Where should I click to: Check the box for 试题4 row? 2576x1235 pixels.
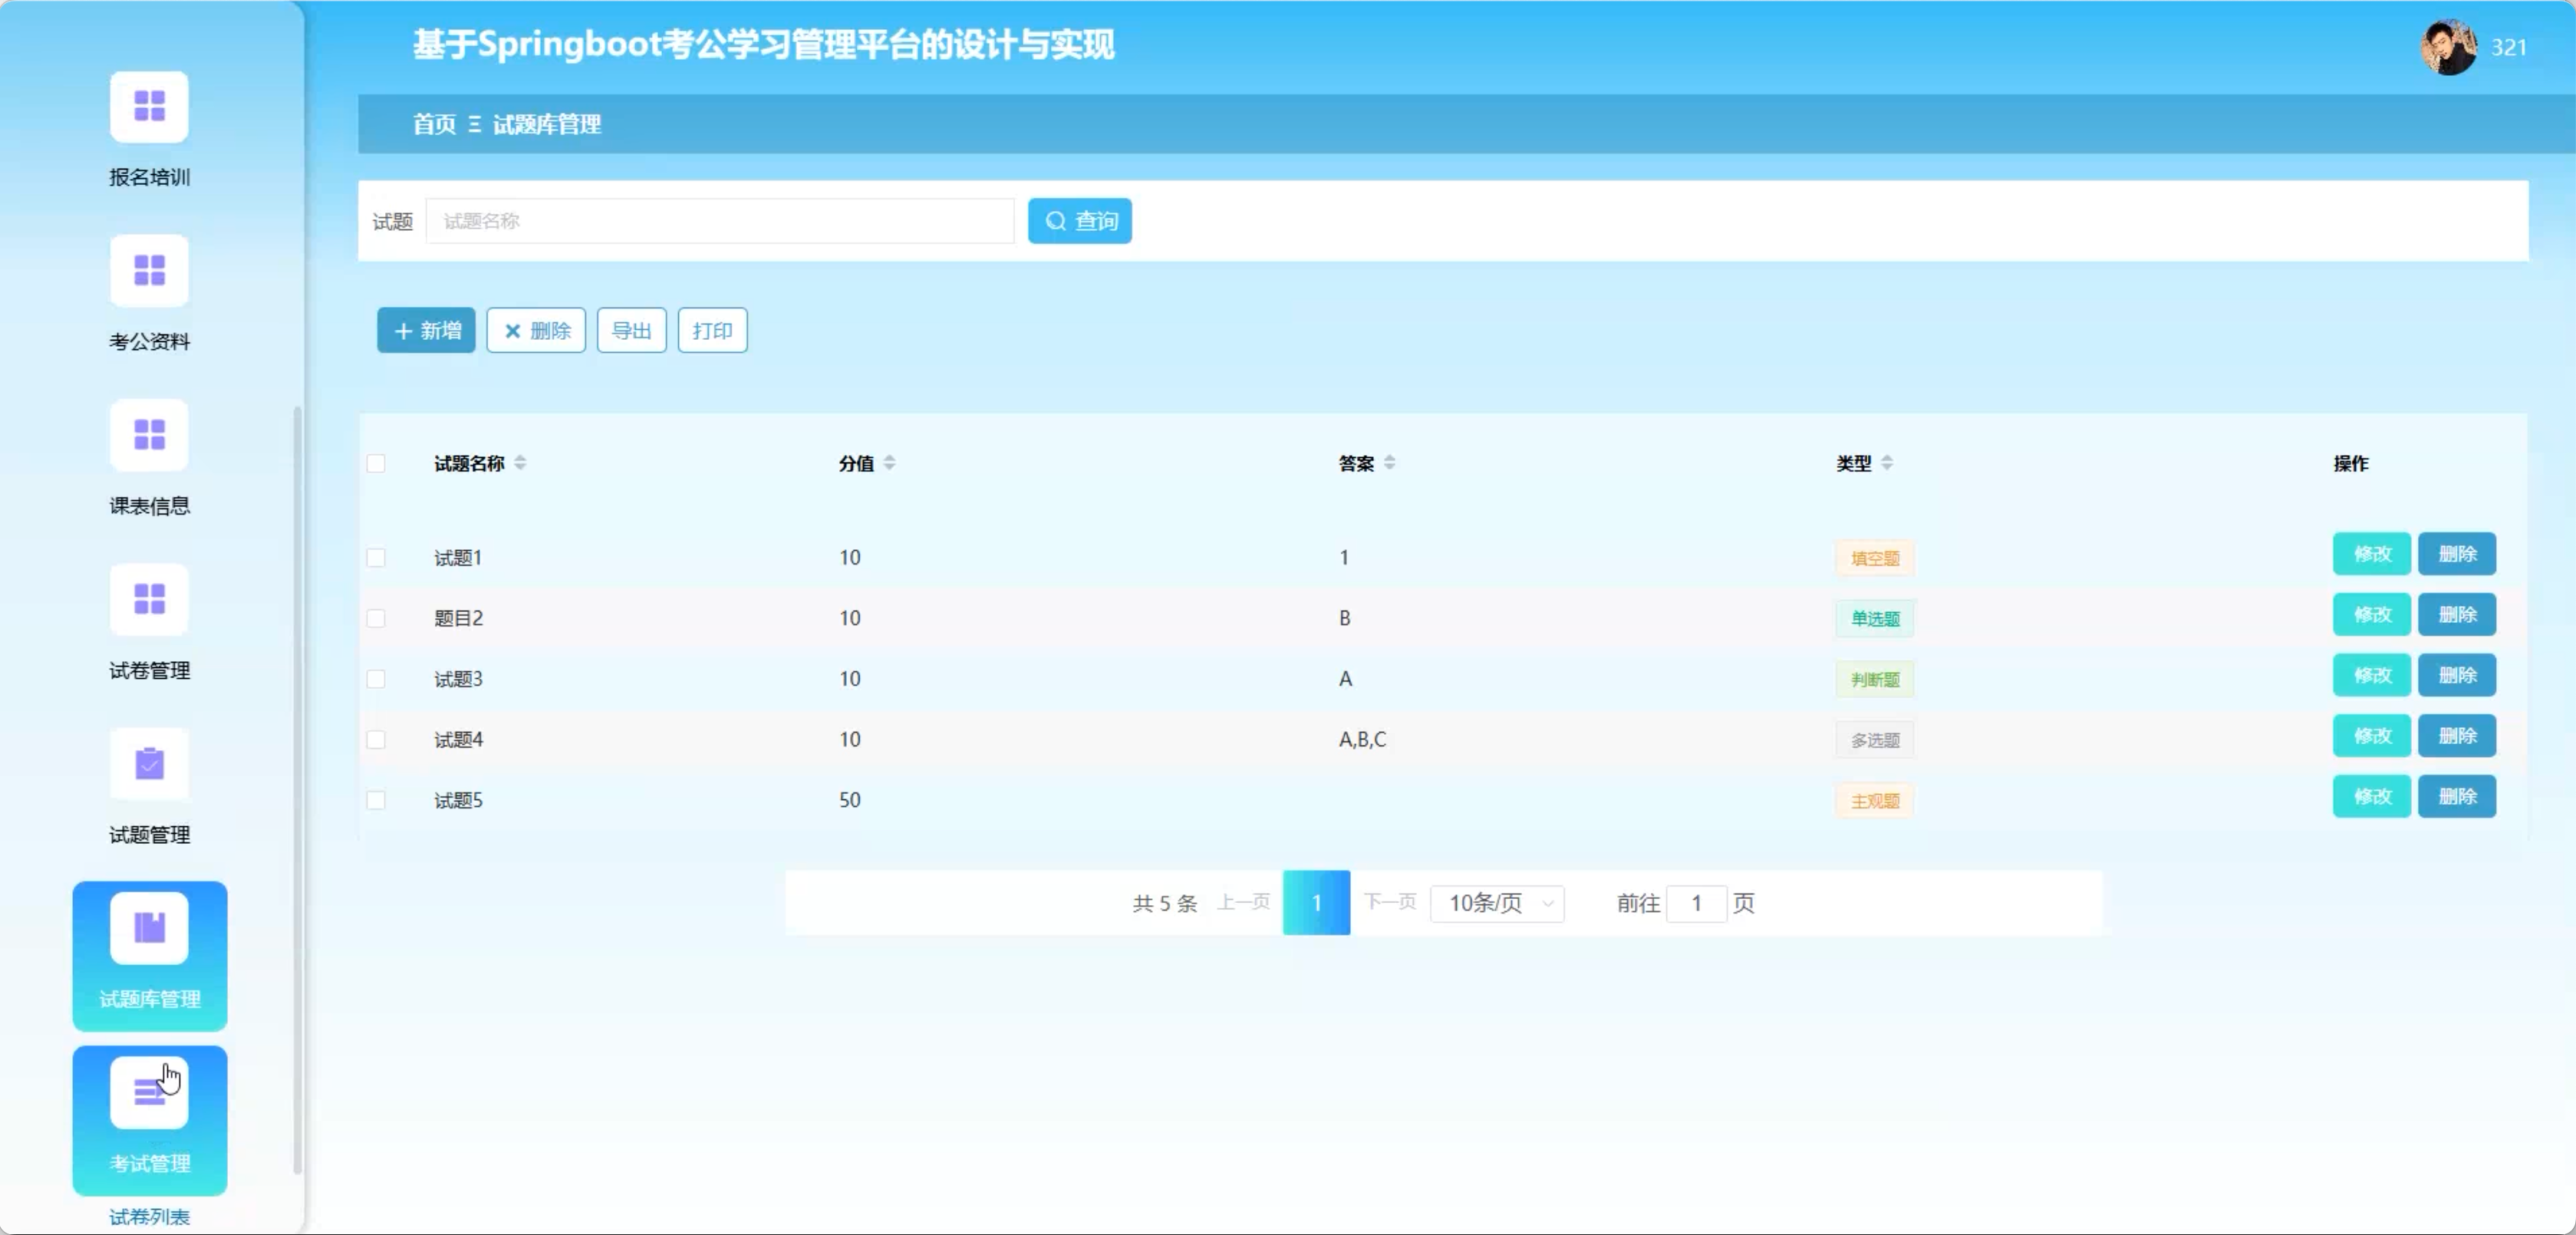[x=376, y=739]
